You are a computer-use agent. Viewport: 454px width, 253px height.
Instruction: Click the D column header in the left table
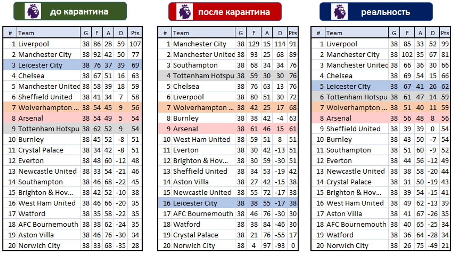click(121, 33)
